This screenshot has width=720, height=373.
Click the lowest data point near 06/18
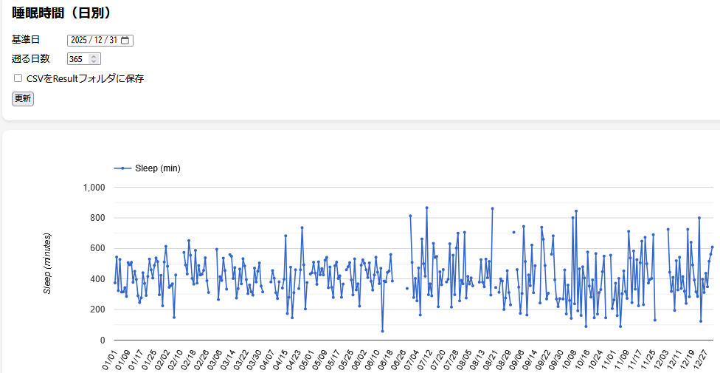pos(382,331)
